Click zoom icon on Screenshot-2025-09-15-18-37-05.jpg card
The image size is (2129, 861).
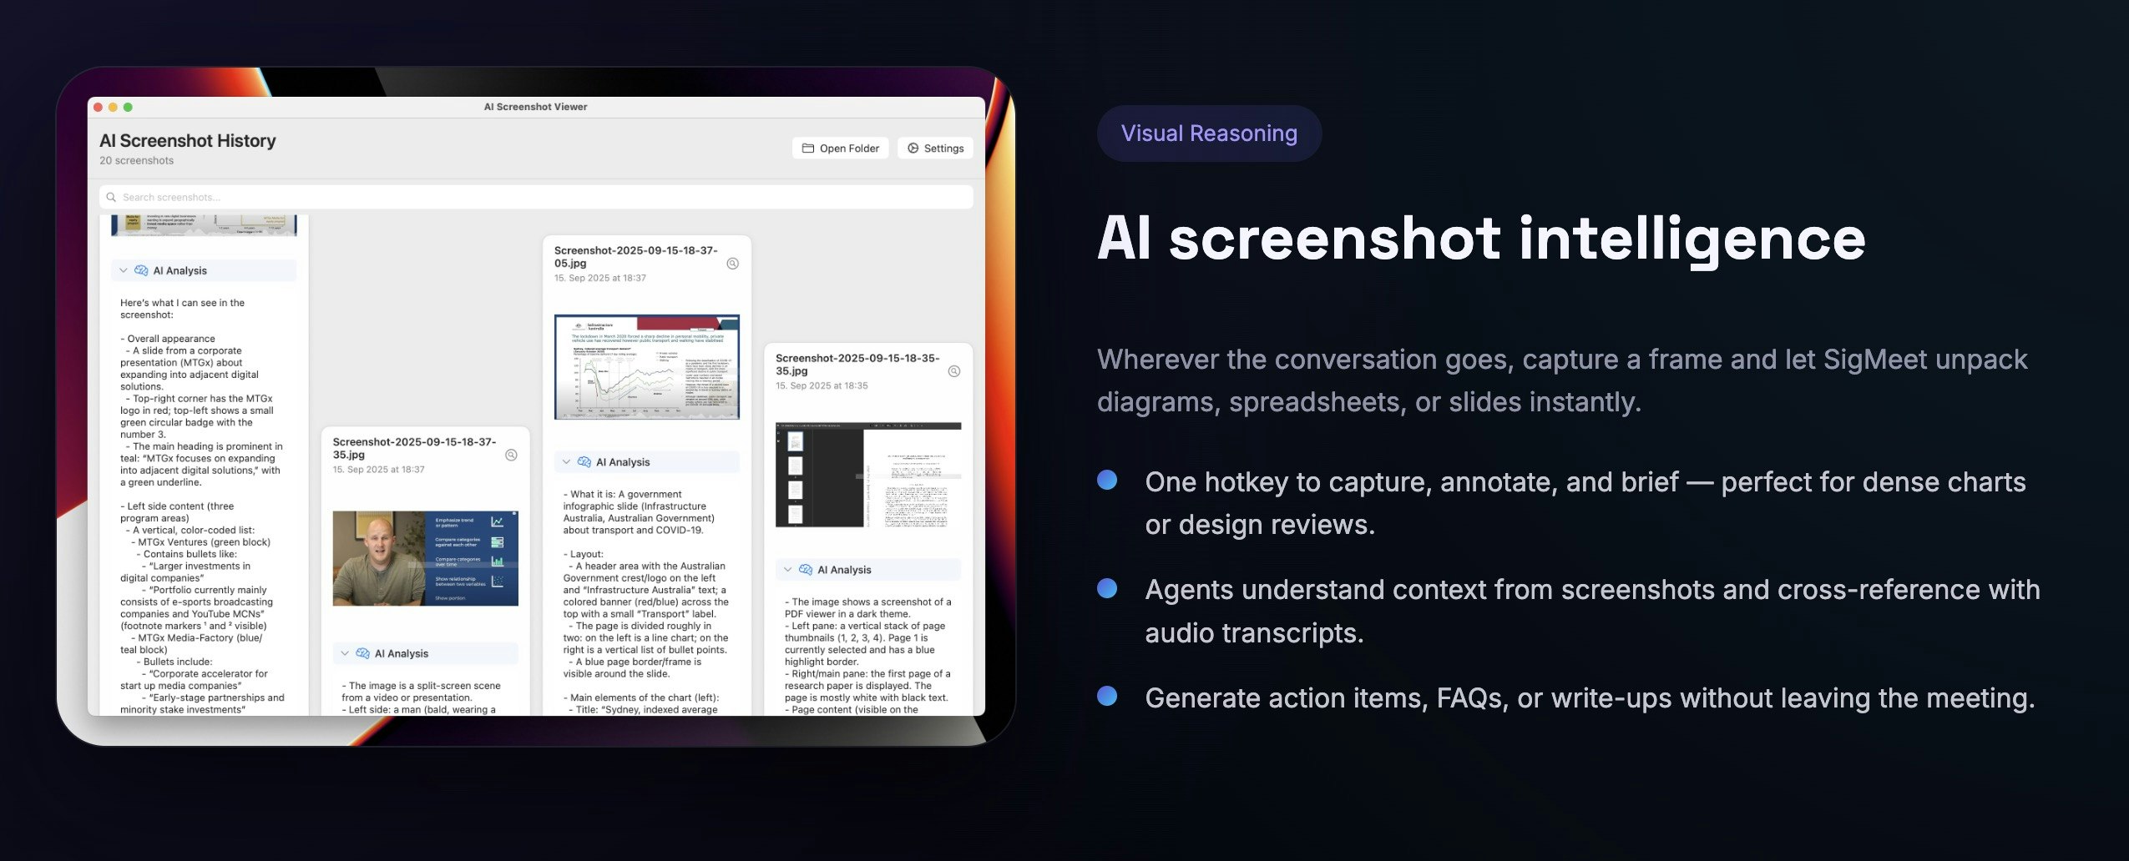point(732,264)
